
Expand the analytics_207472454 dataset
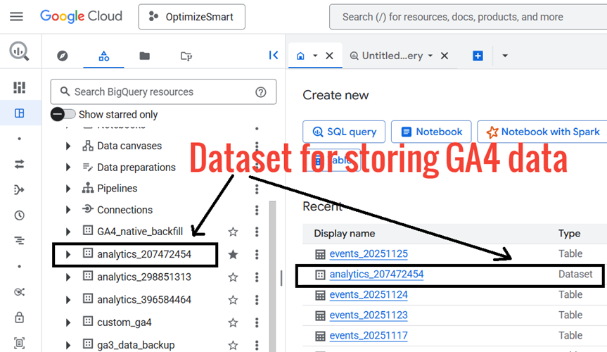[x=68, y=254]
